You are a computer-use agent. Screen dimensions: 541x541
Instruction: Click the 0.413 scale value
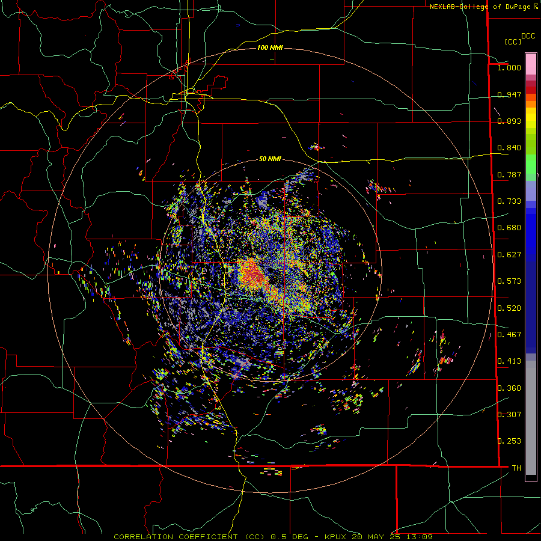[x=509, y=361]
